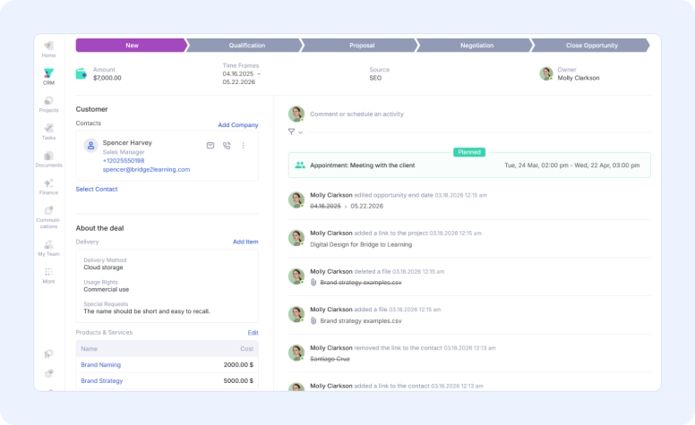Click the green wallet Amount icon
This screenshot has width=695, height=425.
click(82, 73)
